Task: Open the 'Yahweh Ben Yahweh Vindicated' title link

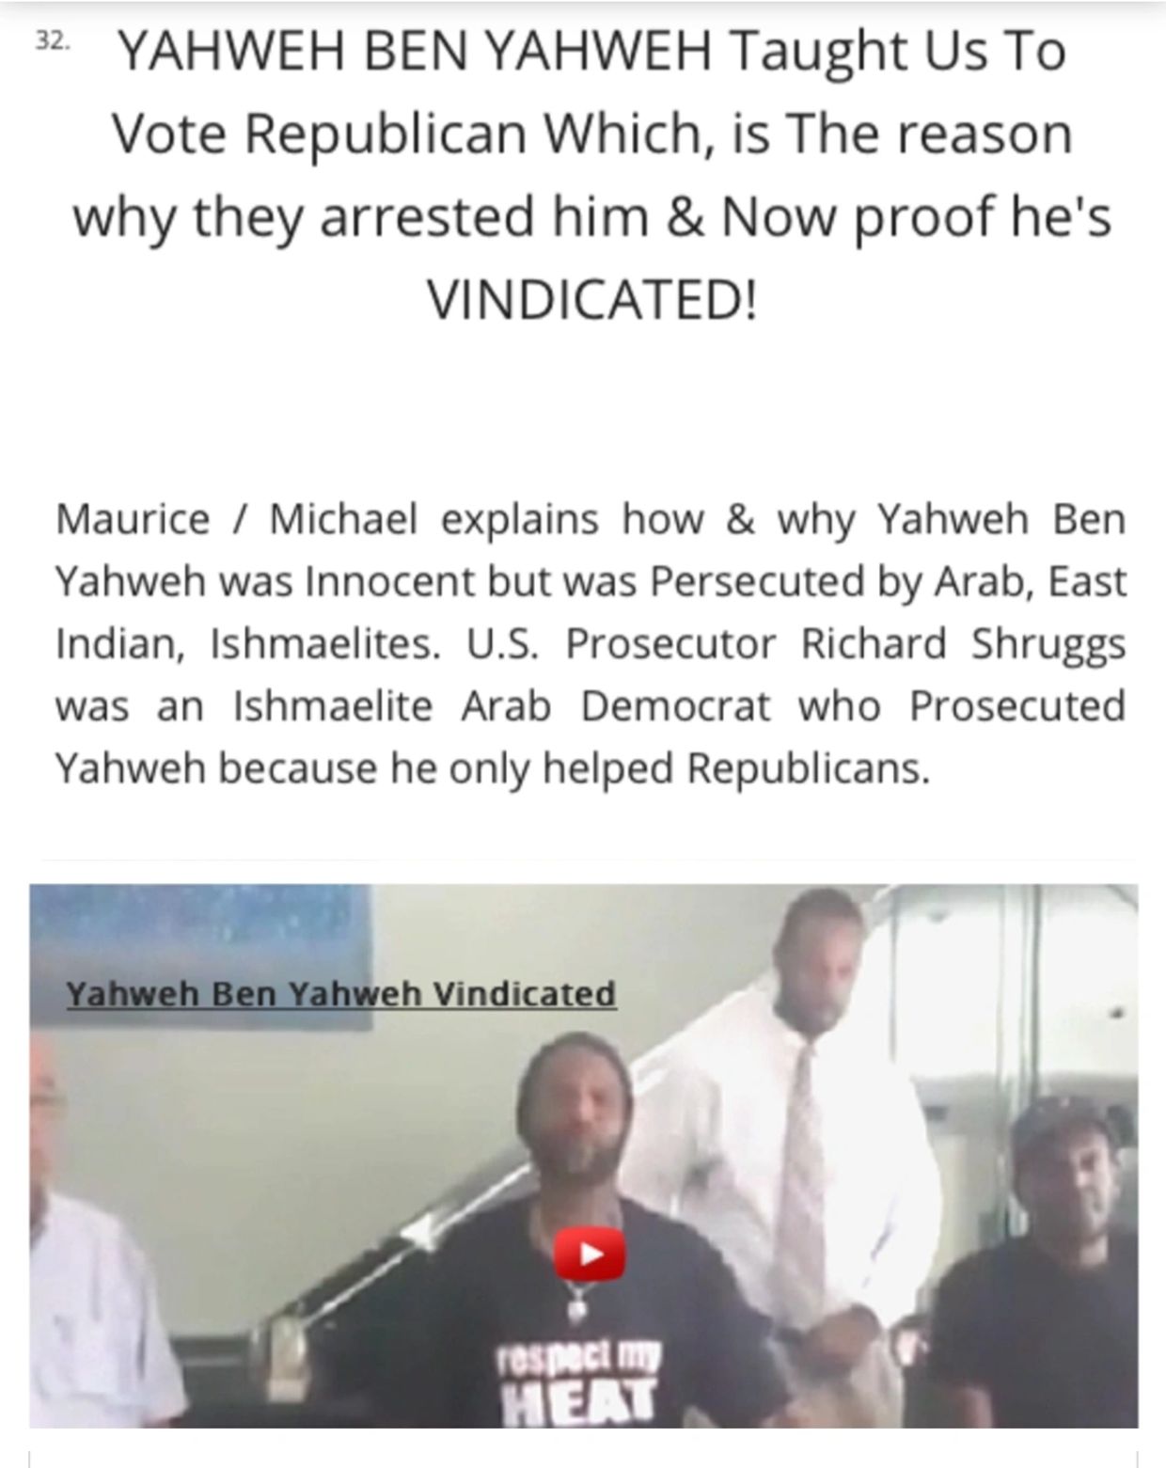Action: click(x=341, y=993)
